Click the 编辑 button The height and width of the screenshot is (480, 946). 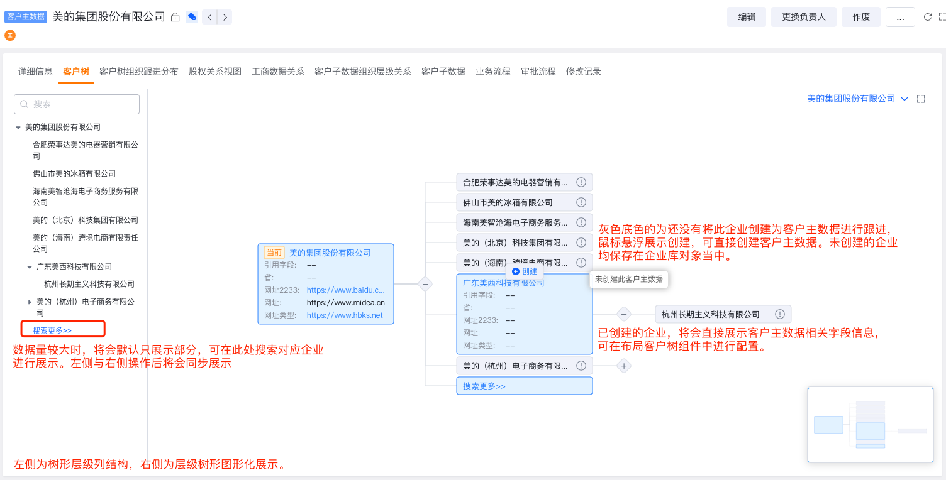747,17
